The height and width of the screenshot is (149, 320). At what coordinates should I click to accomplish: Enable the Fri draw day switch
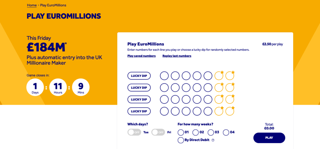pyautogui.click(x=158, y=132)
